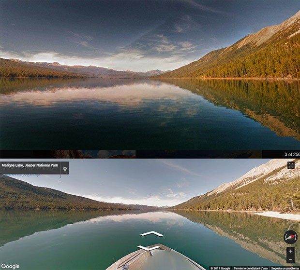Select the blue sky thumbnail in filmstrip
This screenshot has height=270, width=300.
click(109, 154)
